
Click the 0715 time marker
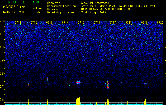(81, 23)
